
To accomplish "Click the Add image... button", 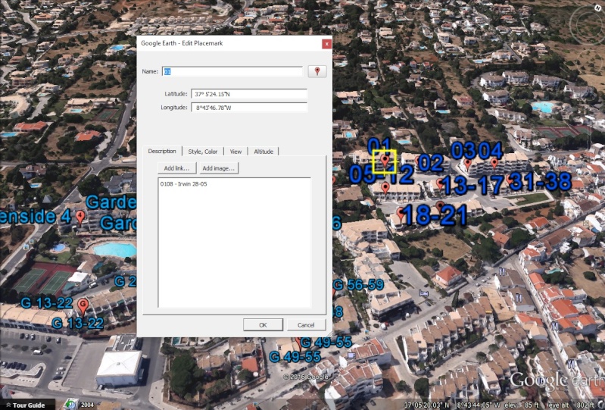I will [219, 168].
